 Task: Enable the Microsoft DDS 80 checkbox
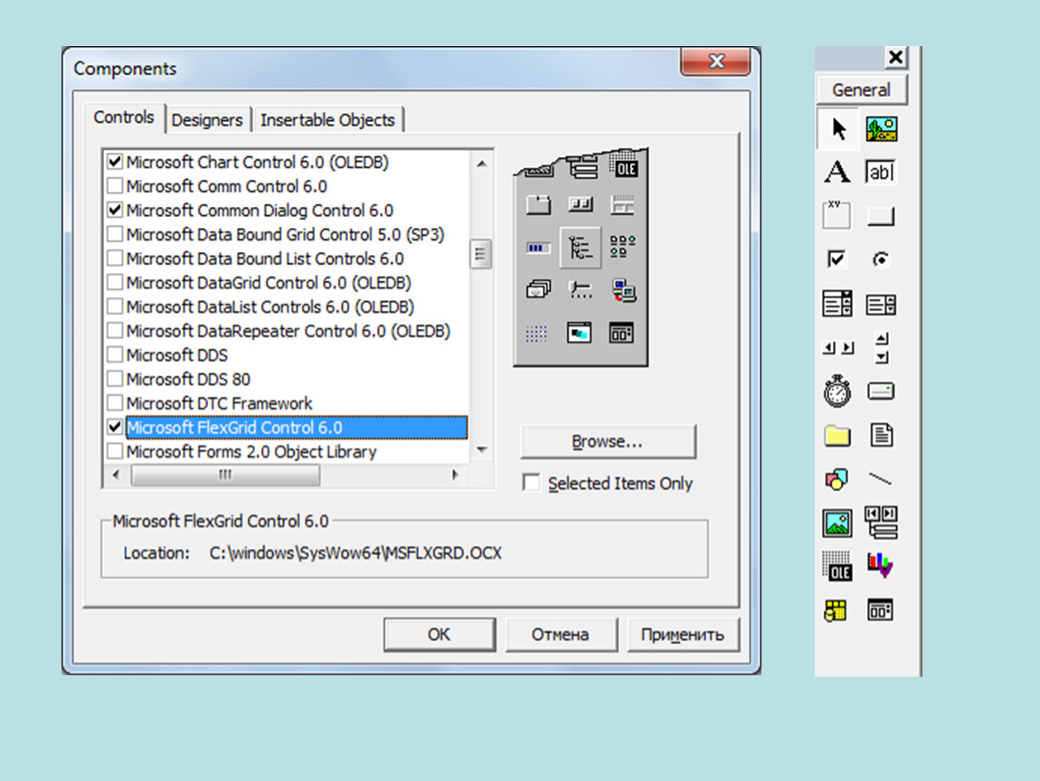115,379
